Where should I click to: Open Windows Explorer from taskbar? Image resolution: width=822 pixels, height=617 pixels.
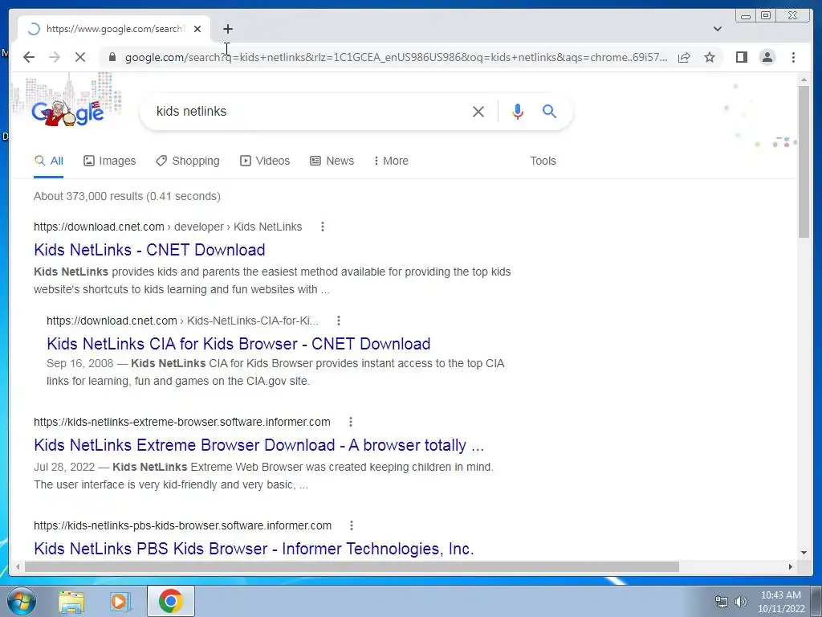click(x=71, y=601)
